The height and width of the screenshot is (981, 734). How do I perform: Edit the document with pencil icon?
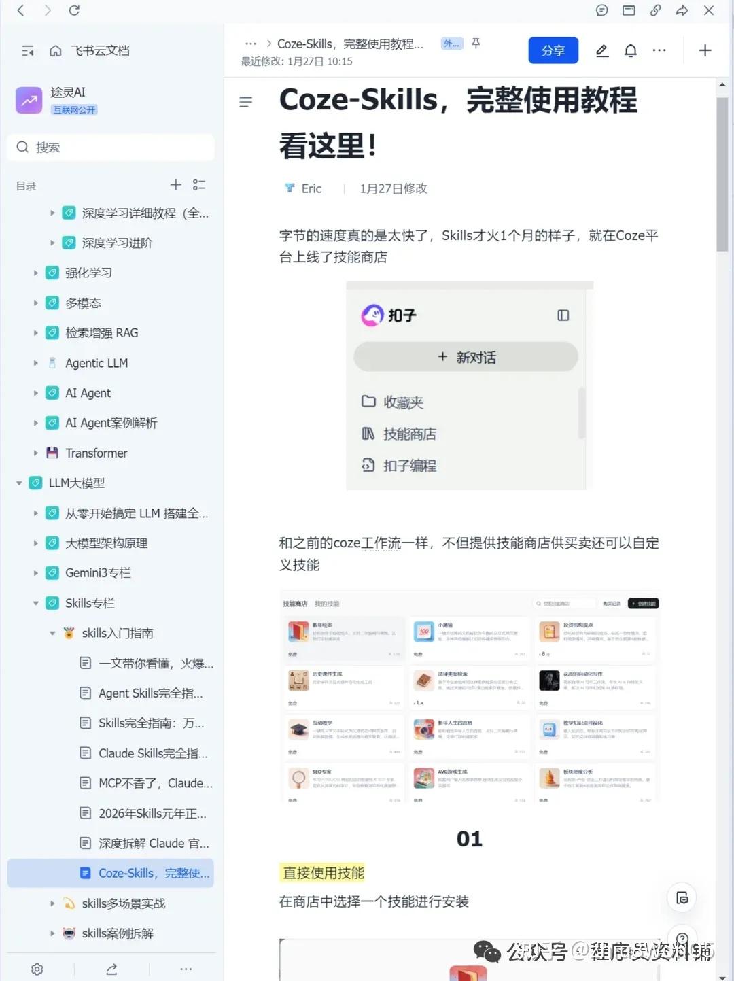click(x=602, y=50)
